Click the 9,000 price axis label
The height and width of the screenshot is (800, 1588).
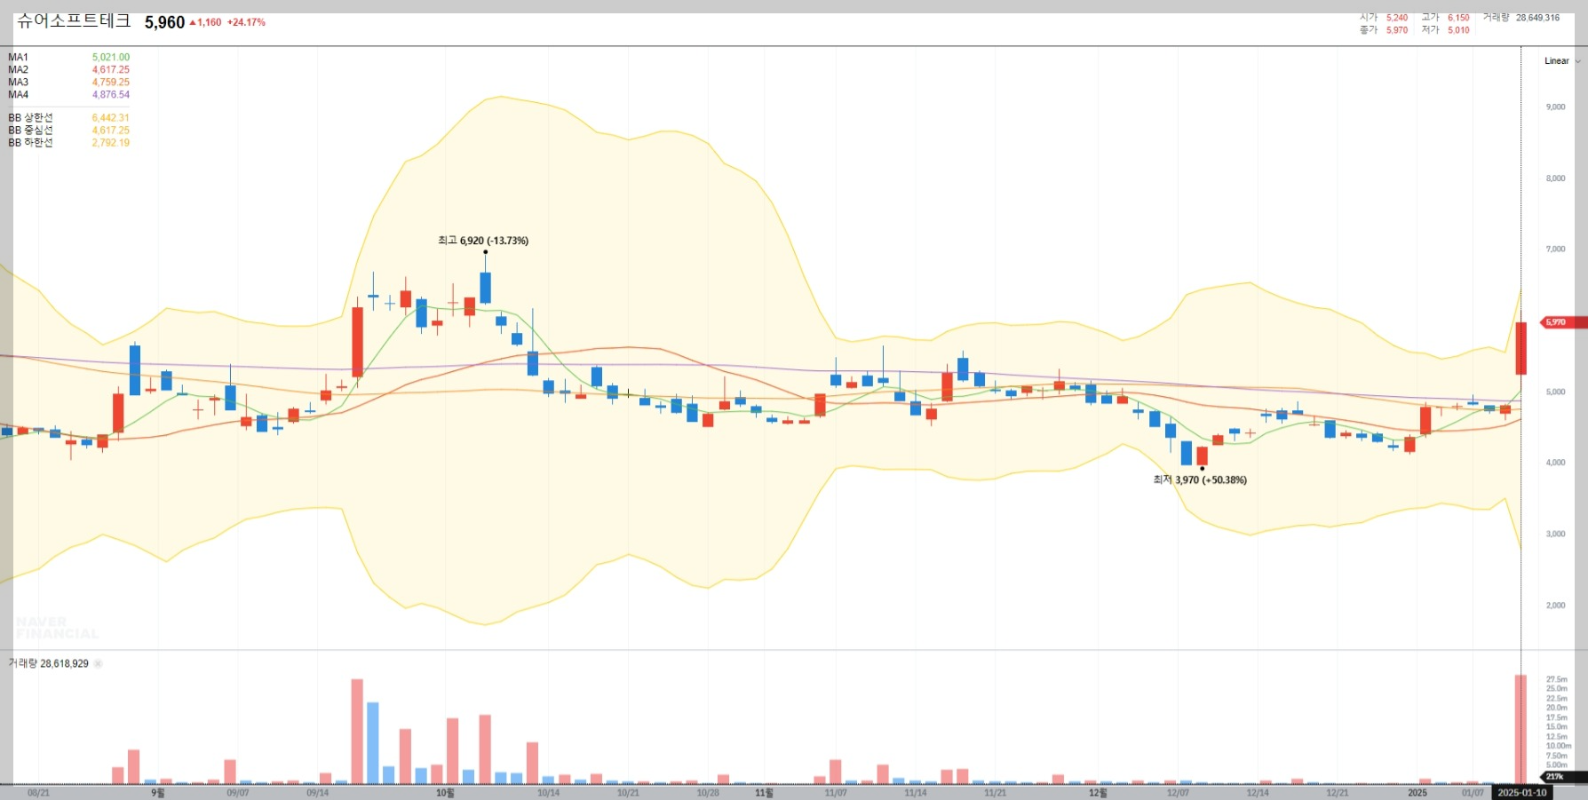click(1556, 107)
